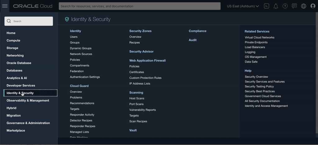This screenshot has width=318, height=145.
Task: Open Port Scans link
Action: coord(137,104)
